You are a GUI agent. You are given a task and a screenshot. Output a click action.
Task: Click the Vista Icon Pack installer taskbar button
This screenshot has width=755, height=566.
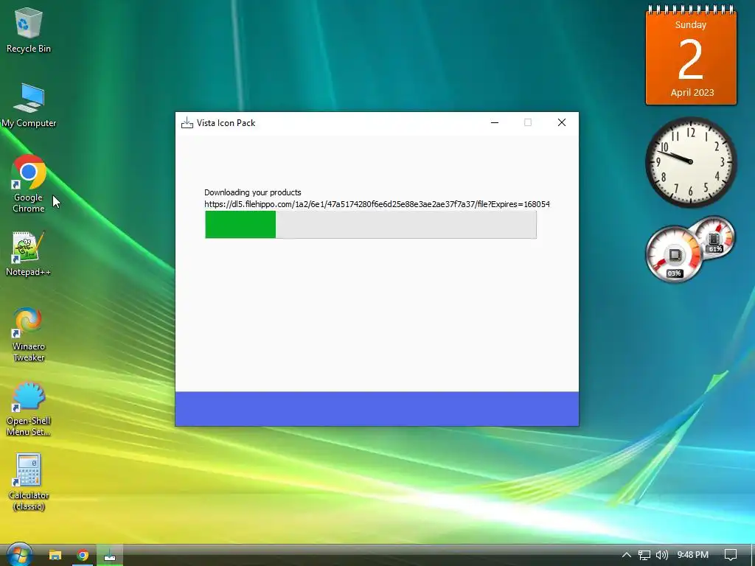coord(110,556)
